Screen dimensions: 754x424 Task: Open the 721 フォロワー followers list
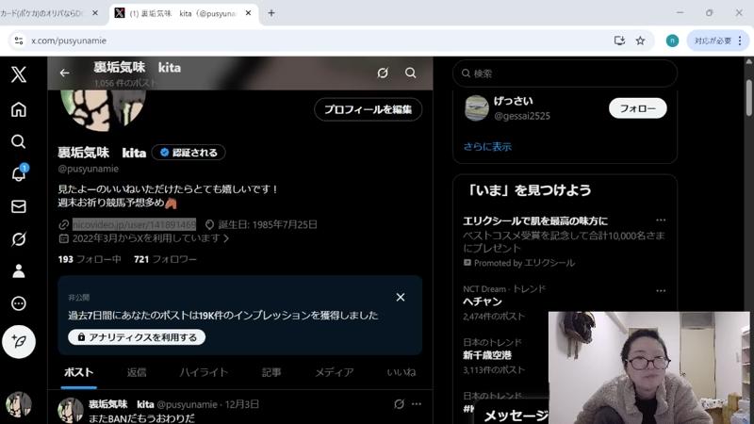(165, 259)
